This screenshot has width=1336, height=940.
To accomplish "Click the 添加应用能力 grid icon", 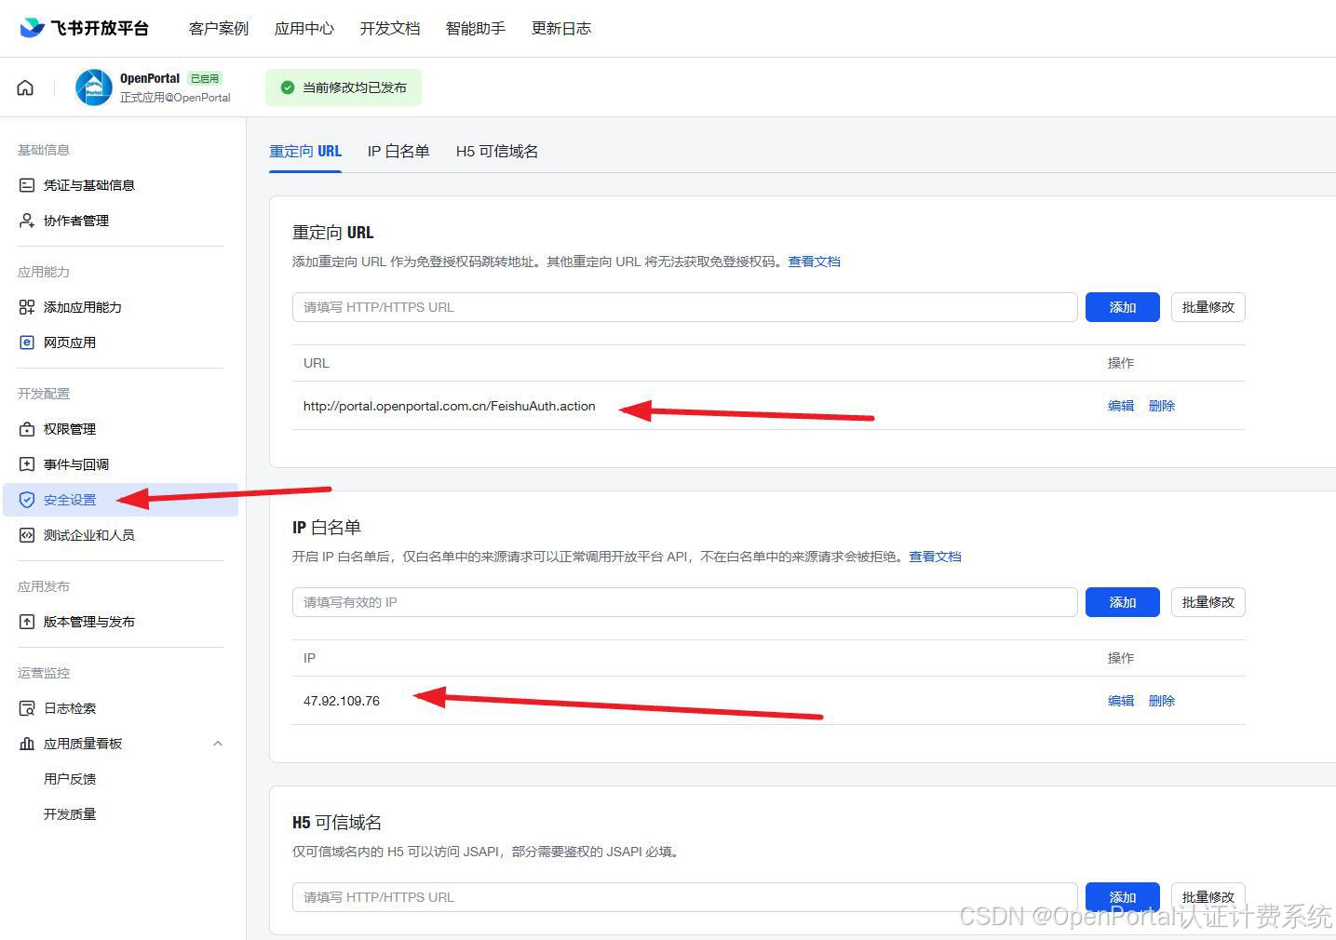I will point(27,307).
